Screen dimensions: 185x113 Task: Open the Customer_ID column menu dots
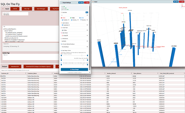(26, 73)
